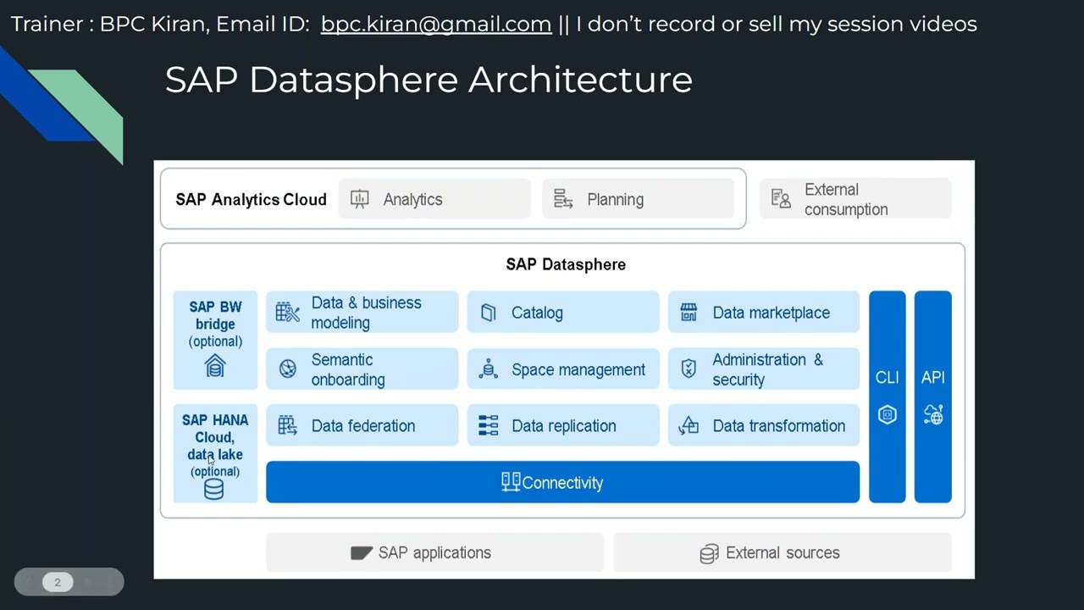The image size is (1084, 610).
Task: Click the API cloud globe icon
Action: click(x=933, y=414)
